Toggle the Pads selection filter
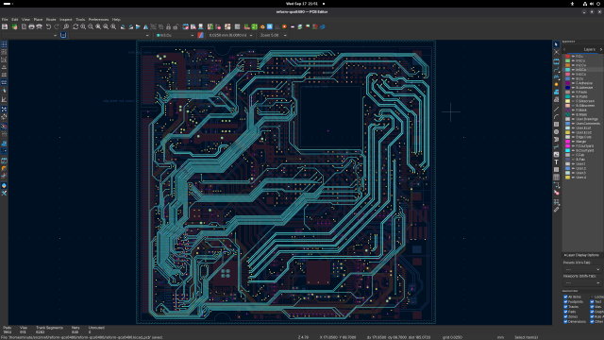Screen dimensions: 604x340 pos(566,312)
